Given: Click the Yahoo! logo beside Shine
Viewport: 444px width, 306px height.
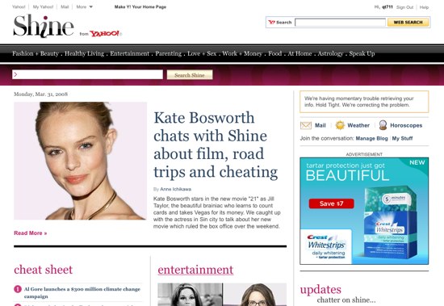Looking at the screenshot, I should coord(105,33).
